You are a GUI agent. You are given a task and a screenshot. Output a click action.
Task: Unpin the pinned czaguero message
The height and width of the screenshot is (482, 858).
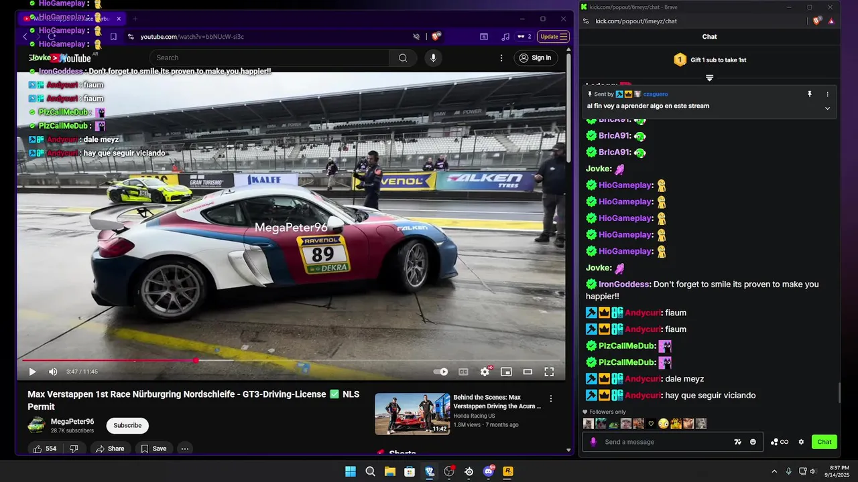pyautogui.click(x=809, y=94)
